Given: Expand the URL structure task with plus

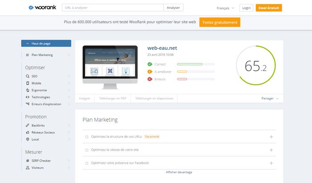Looking at the screenshot, I should (271, 137).
